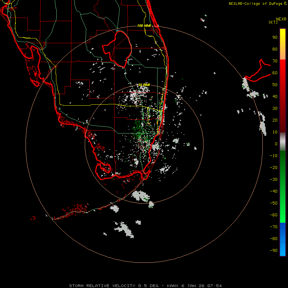Select the -70 scale value

[274, 227]
